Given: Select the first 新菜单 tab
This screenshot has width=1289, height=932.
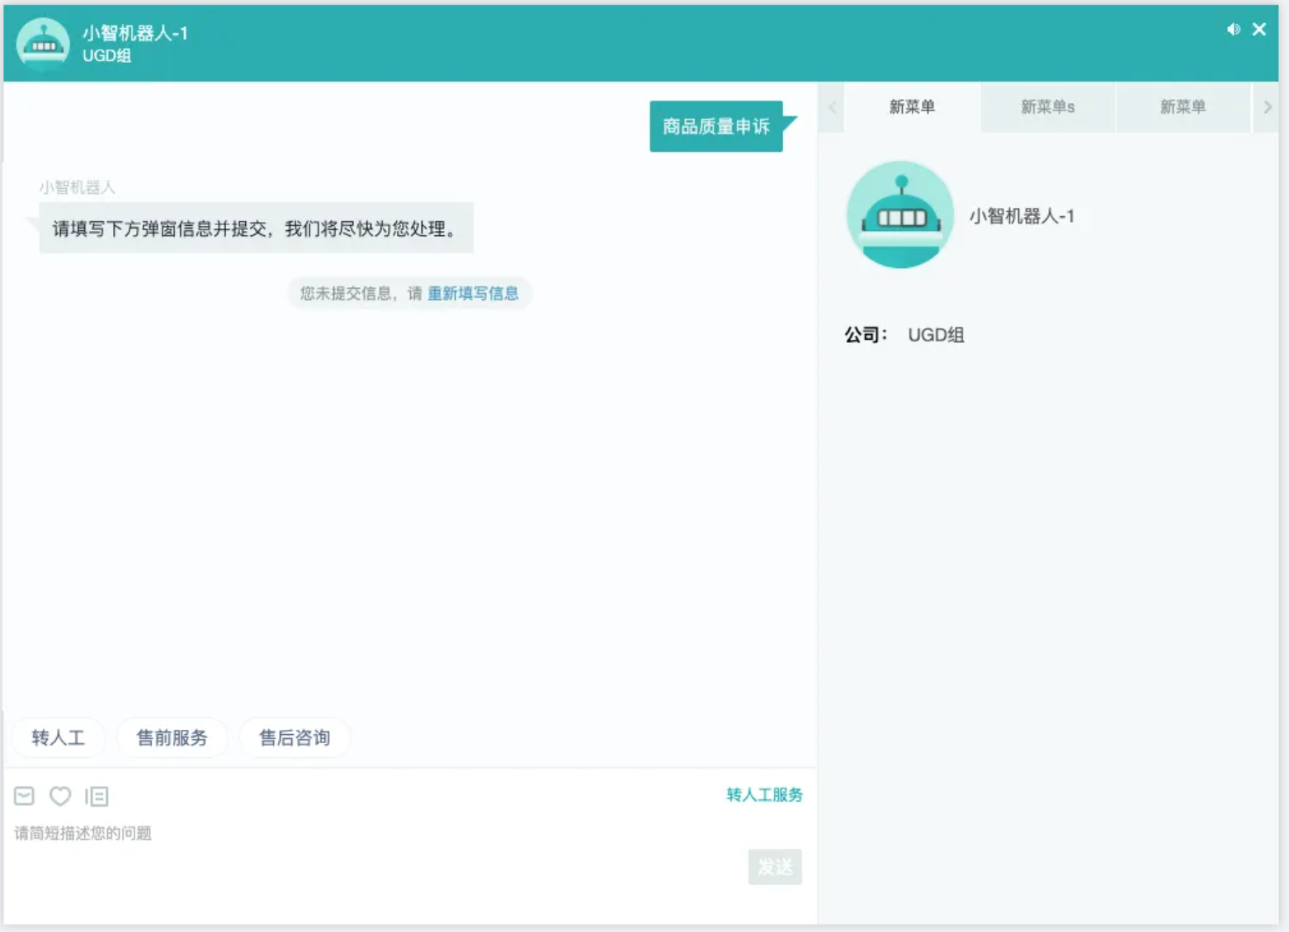Looking at the screenshot, I should point(912,107).
